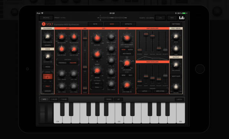Open the mixer bars icon at top right
229x139 pixels.
[182, 18]
